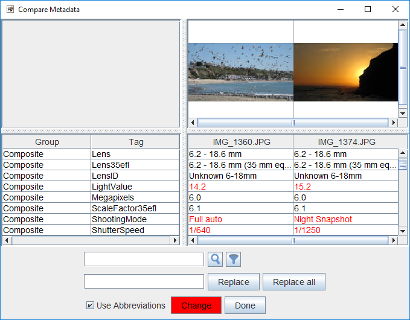Click metadata values table scroll-down arrow
Viewport: 410px width, 320px height.
(x=403, y=231)
